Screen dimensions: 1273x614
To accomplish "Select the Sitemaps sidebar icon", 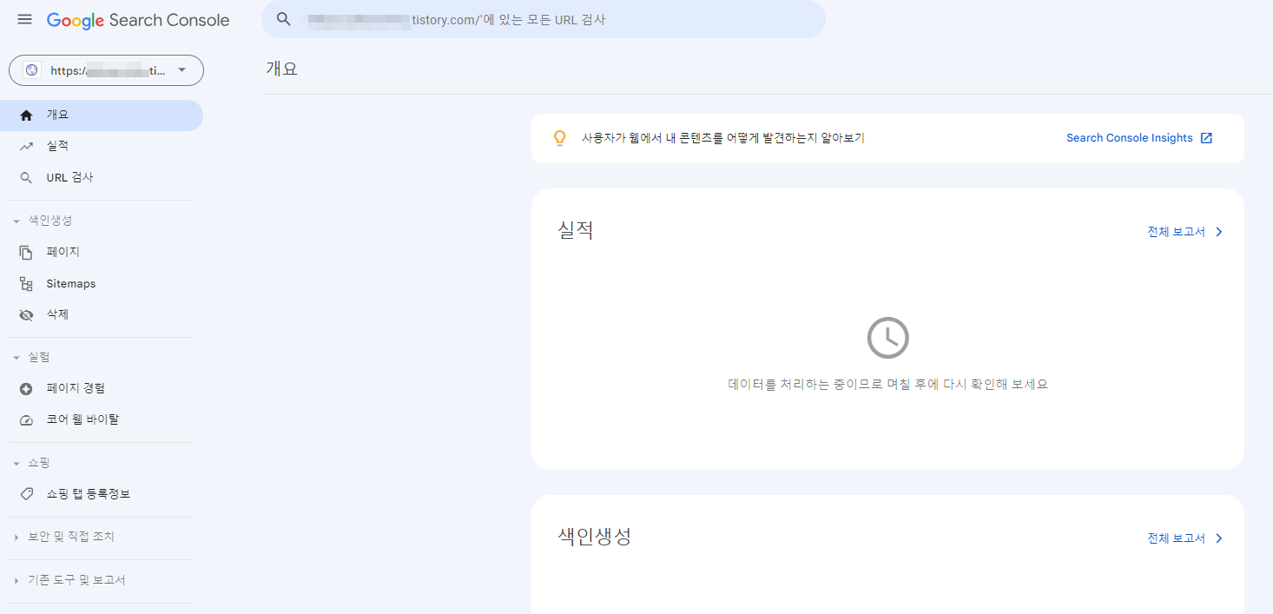I will [27, 283].
